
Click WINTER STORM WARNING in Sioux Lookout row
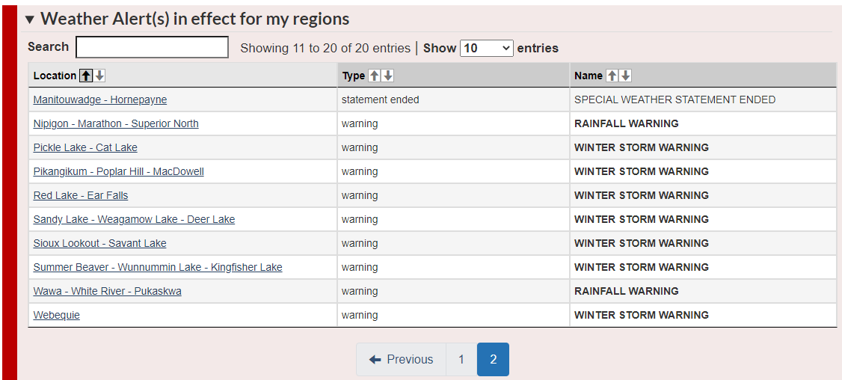[642, 243]
